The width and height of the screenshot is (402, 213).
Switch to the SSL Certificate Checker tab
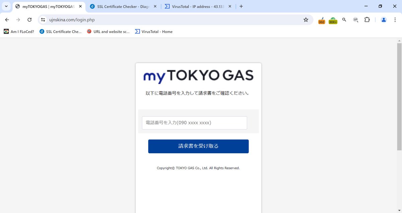pyautogui.click(x=123, y=6)
